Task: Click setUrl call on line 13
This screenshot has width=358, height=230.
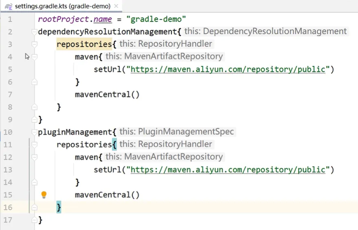Action: (x=107, y=170)
